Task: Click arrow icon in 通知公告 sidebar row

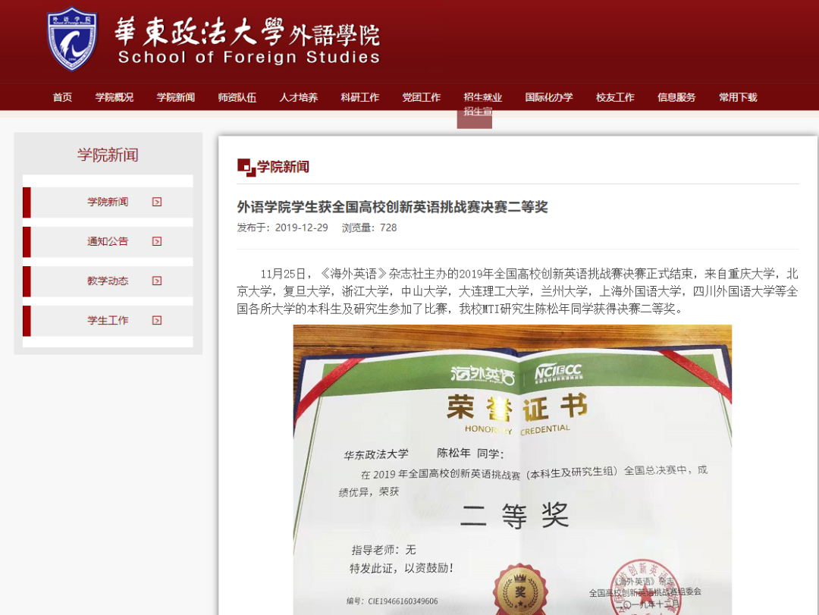Action: (157, 241)
